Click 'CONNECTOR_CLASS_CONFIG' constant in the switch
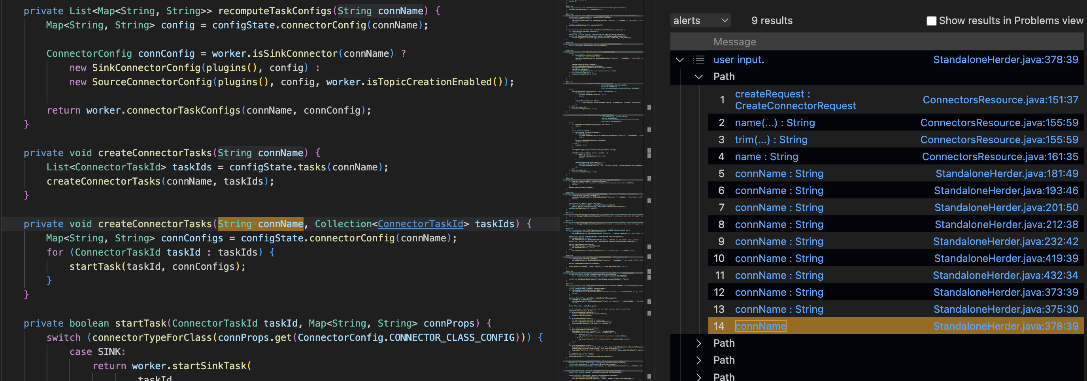This screenshot has width=1087, height=381. point(451,338)
